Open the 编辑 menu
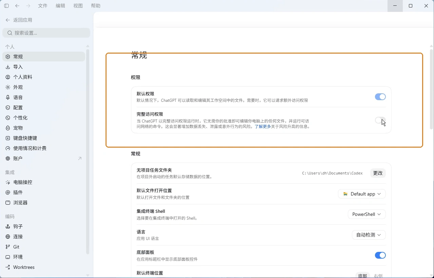434x278 pixels. 60,6
